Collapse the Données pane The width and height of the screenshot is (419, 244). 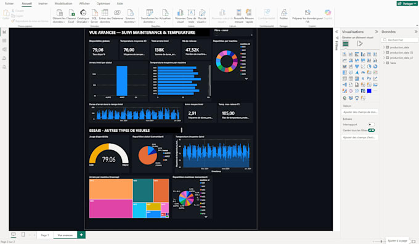[x=416, y=32]
